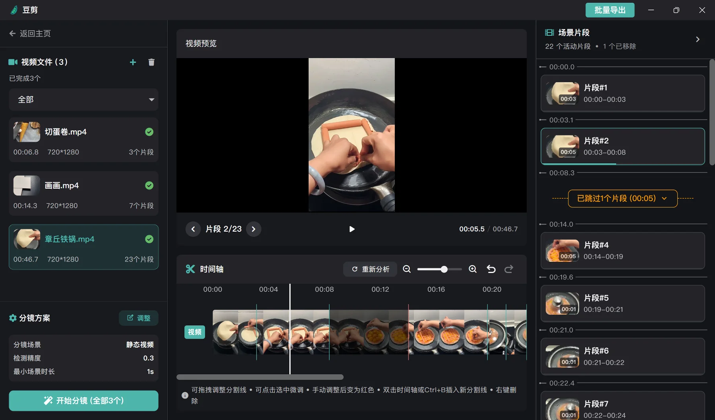Viewport: 715px width, 420px height.
Task: Click the scissors icon beside 时间轴
Action: [x=191, y=269]
